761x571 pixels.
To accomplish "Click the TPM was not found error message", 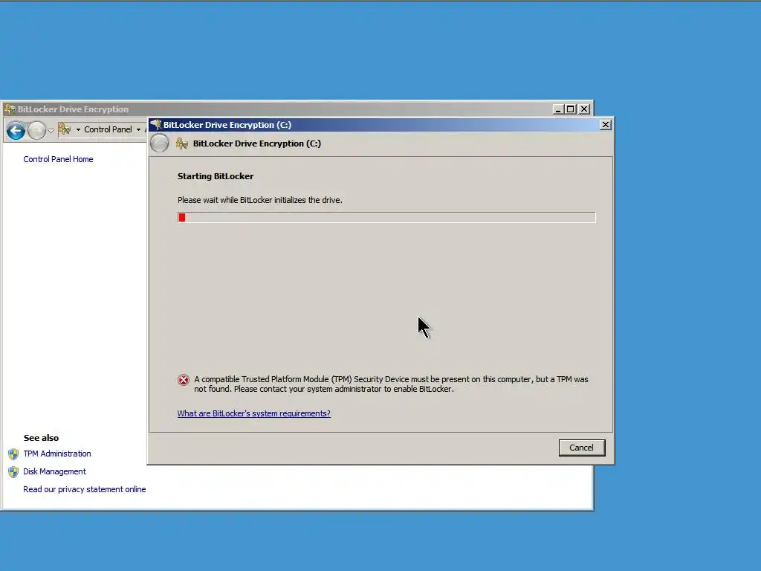I will point(391,384).
